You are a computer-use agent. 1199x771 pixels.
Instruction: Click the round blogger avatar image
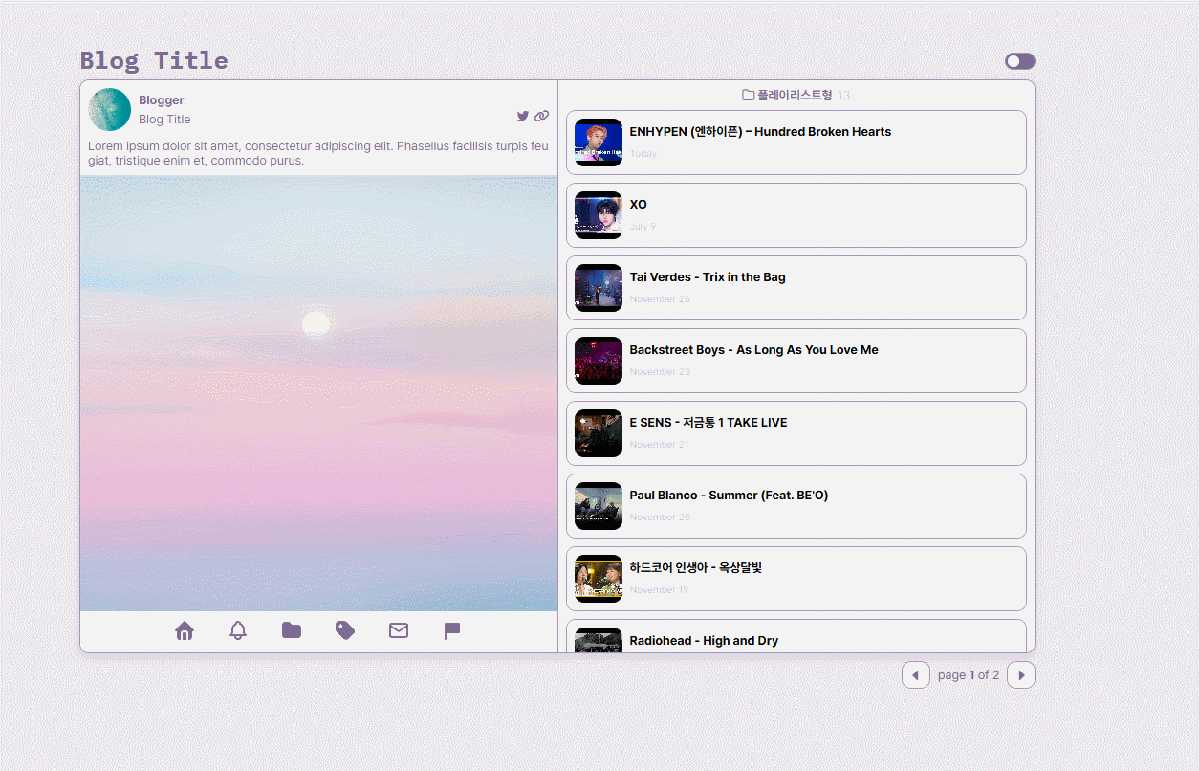(110, 109)
